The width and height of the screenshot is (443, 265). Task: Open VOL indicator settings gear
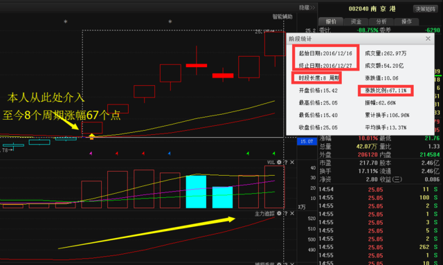click(x=279, y=162)
